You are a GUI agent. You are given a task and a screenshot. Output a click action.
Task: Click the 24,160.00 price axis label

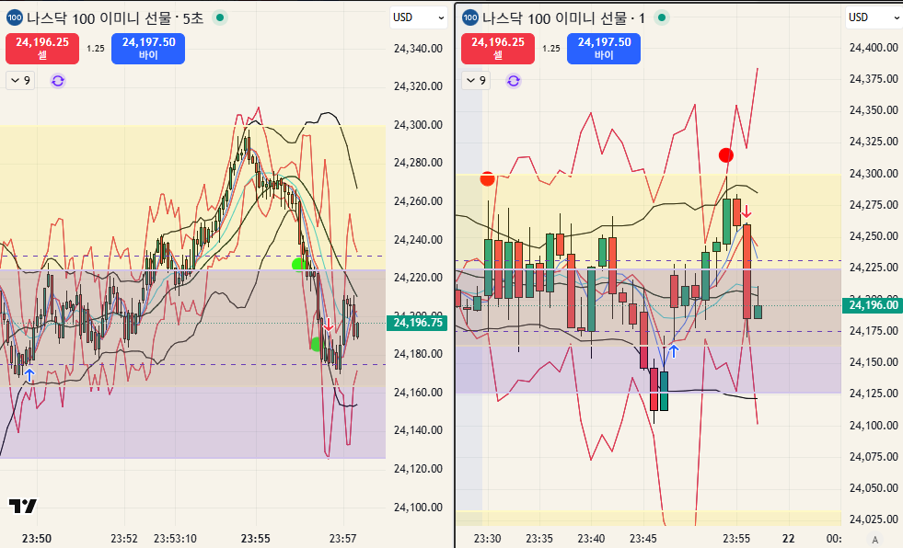(x=418, y=393)
